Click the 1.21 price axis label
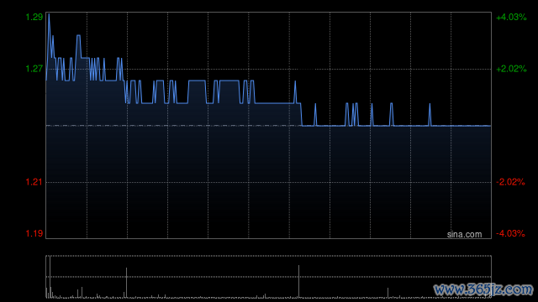This screenshot has width=538, height=302. (34, 182)
